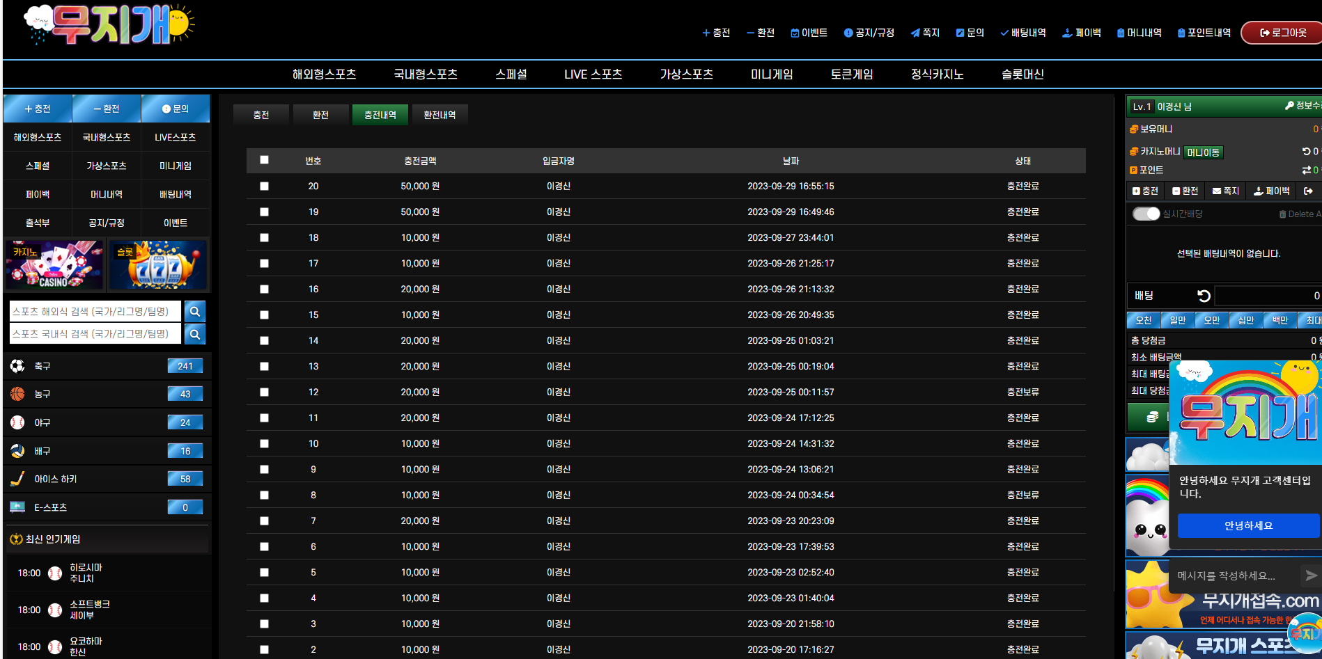The height and width of the screenshot is (659, 1322).
Task: Open 슬롯머신 in the main navigation
Action: click(x=1022, y=74)
